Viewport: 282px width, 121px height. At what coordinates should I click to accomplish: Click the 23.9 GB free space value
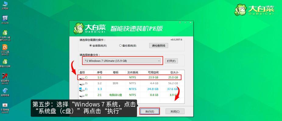pyautogui.click(x=154, y=77)
